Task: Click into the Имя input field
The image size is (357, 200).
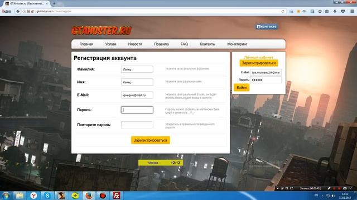Action: coord(137,82)
